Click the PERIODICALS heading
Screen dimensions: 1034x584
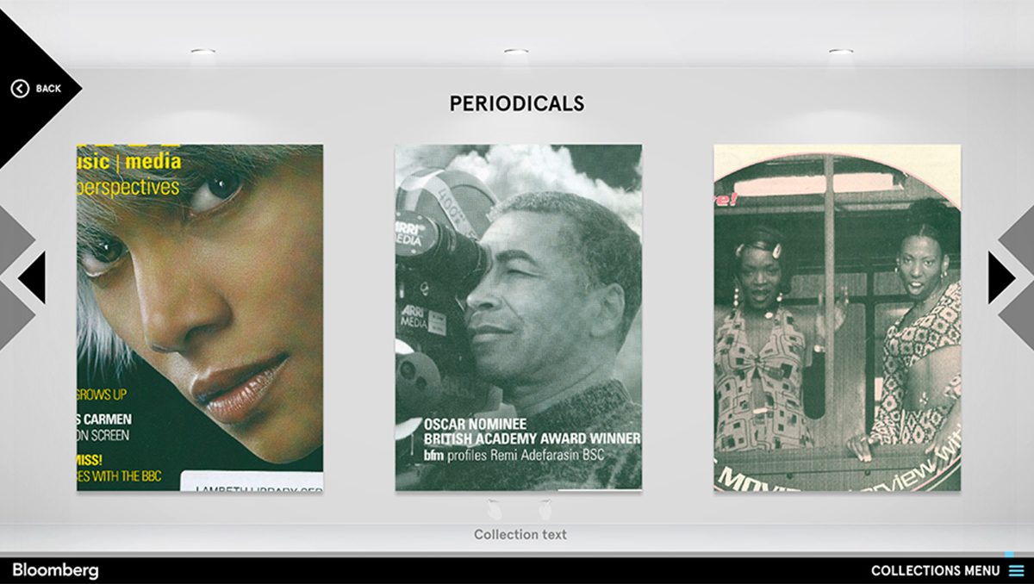click(517, 104)
